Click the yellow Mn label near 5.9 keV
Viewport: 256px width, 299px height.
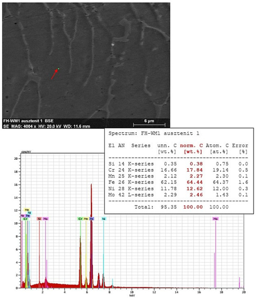86,219
